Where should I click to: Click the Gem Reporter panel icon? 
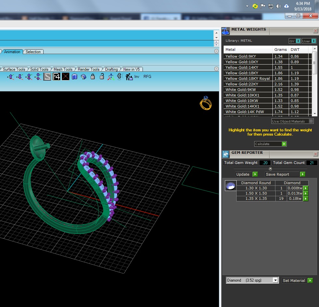coord(225,154)
